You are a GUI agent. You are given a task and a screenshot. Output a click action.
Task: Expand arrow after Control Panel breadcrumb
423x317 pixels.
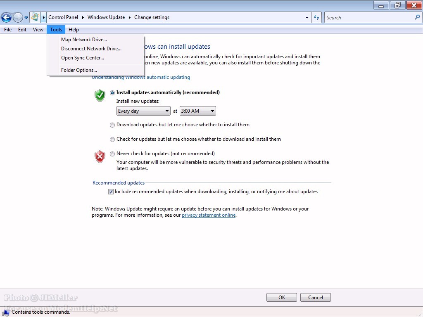click(83, 17)
